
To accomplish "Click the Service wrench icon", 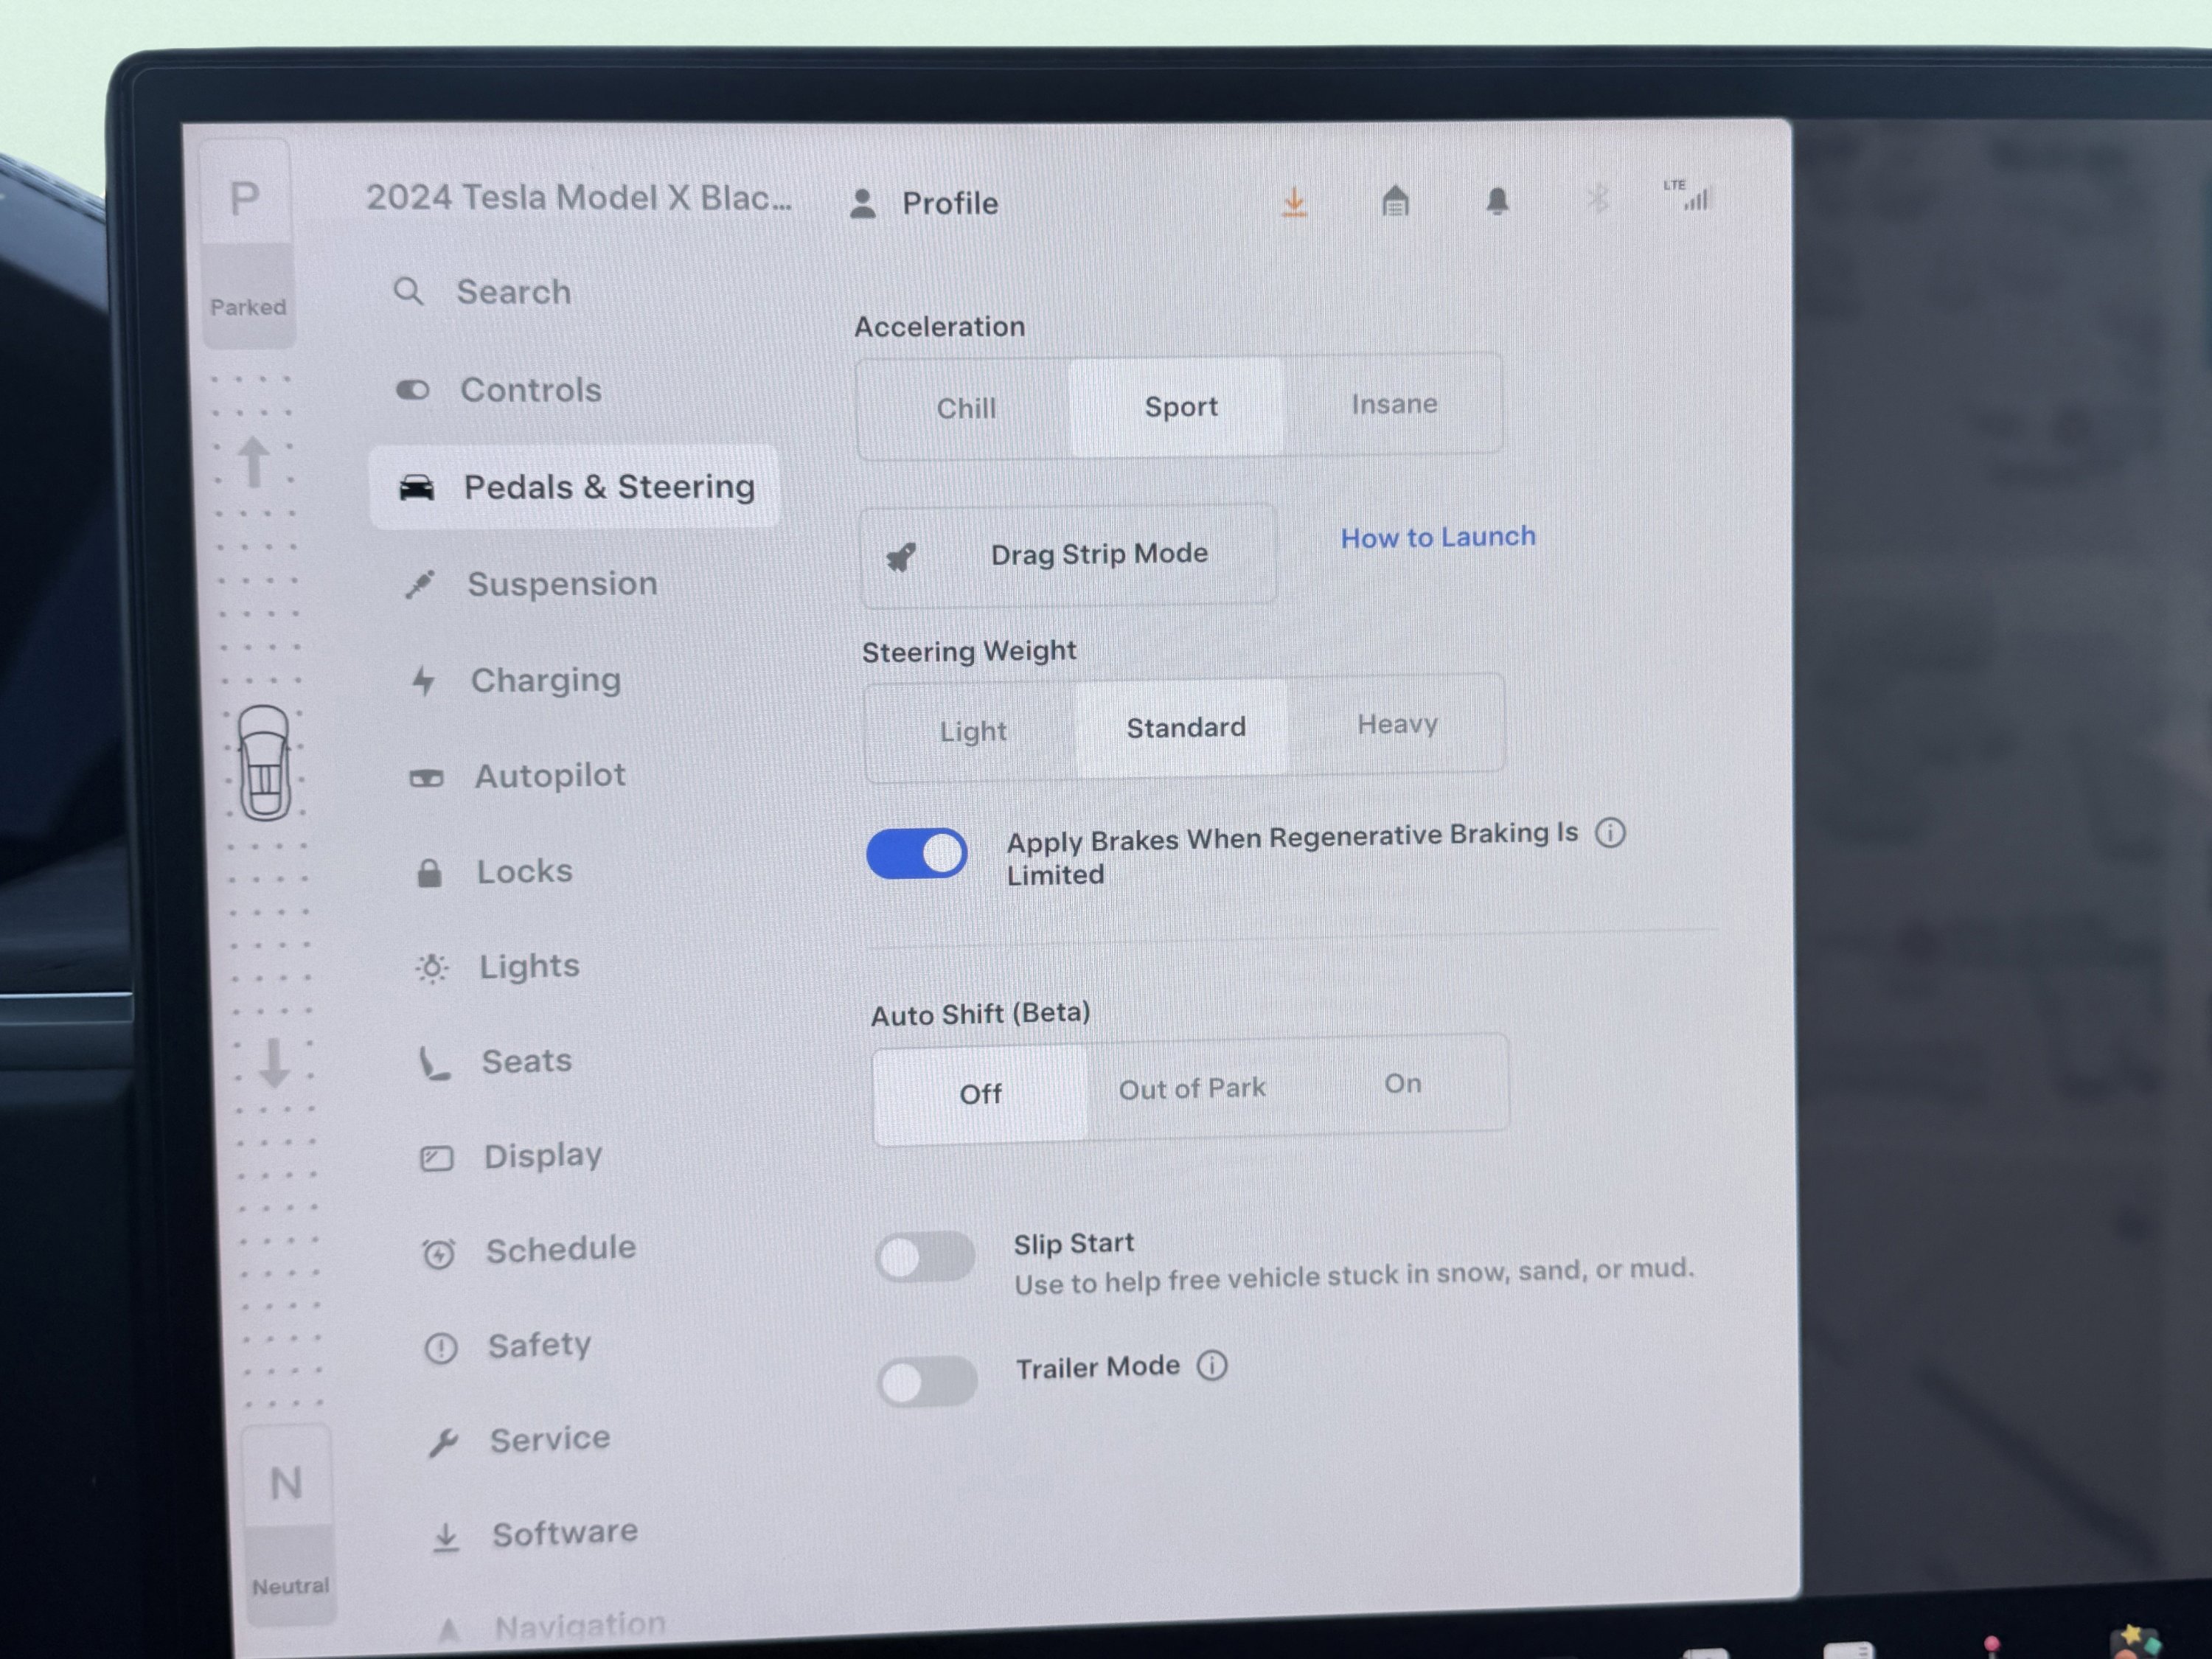I will [443, 1442].
